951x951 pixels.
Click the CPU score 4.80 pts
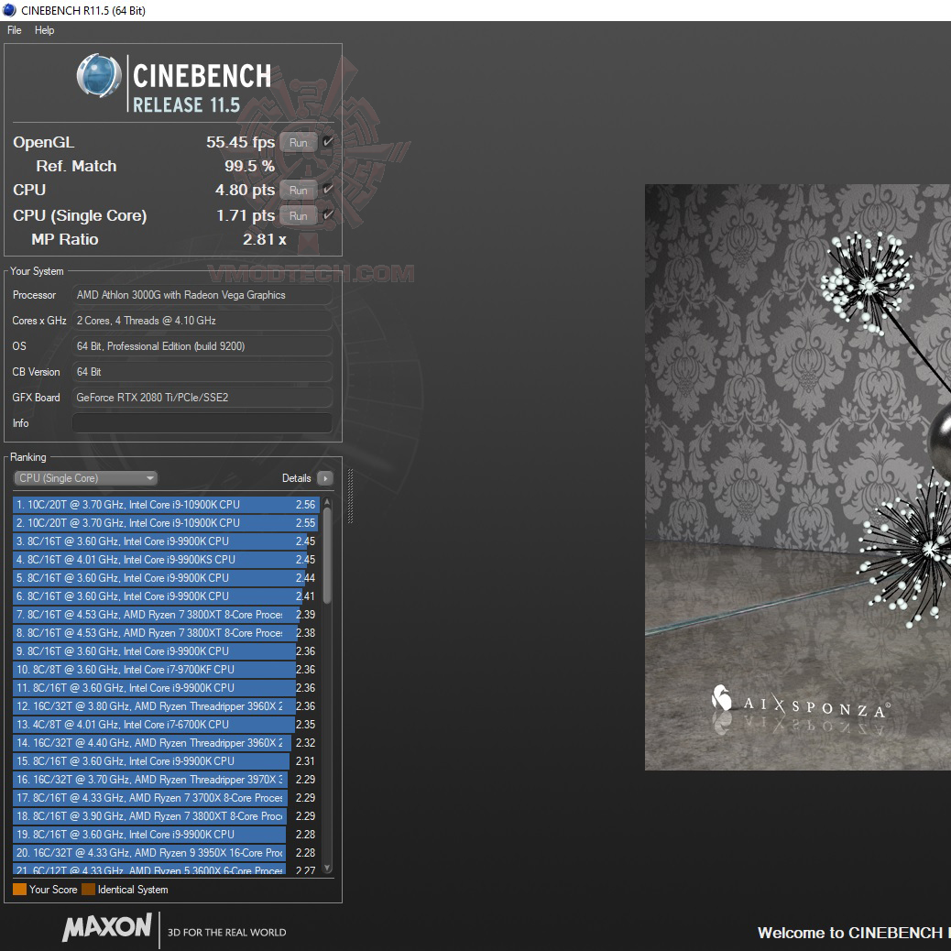tap(245, 190)
